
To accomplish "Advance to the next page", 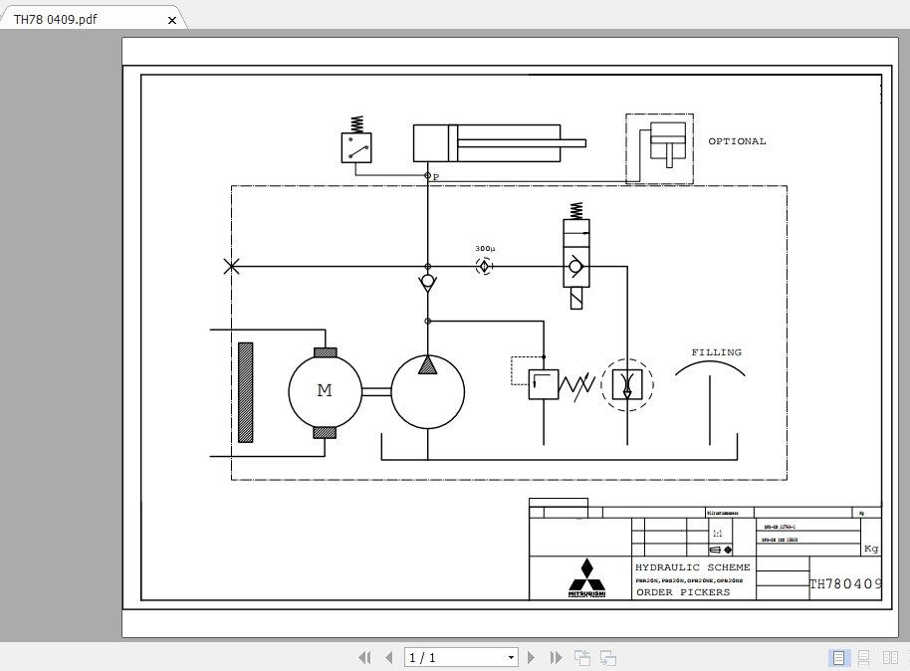I will (531, 657).
